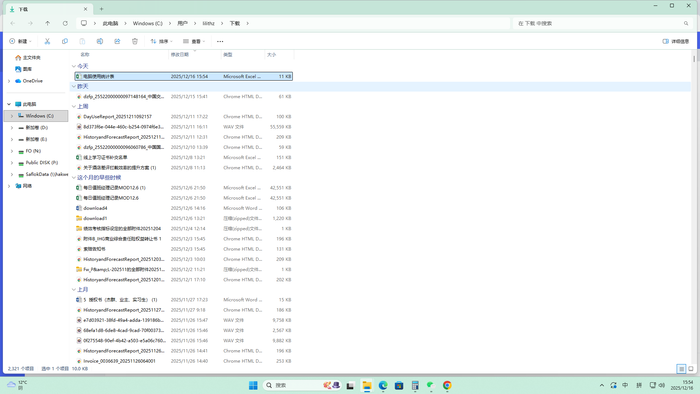Click the Rename icon in toolbar
The width and height of the screenshot is (700, 394).
click(100, 41)
